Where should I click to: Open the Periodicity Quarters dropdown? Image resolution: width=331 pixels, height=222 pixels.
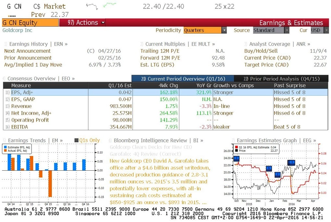pyautogui.click(x=205, y=30)
